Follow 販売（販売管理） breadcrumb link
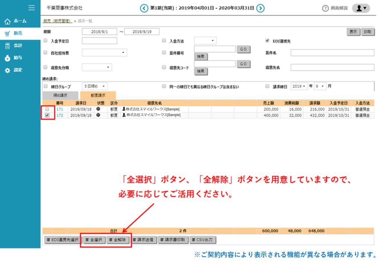 [x=58, y=21]
